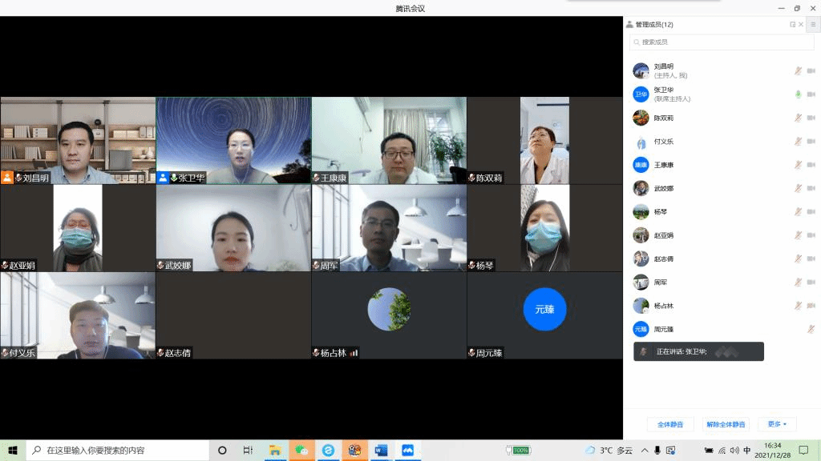Click 付义乐's camera icon in member list
821x461 pixels.
click(x=811, y=142)
